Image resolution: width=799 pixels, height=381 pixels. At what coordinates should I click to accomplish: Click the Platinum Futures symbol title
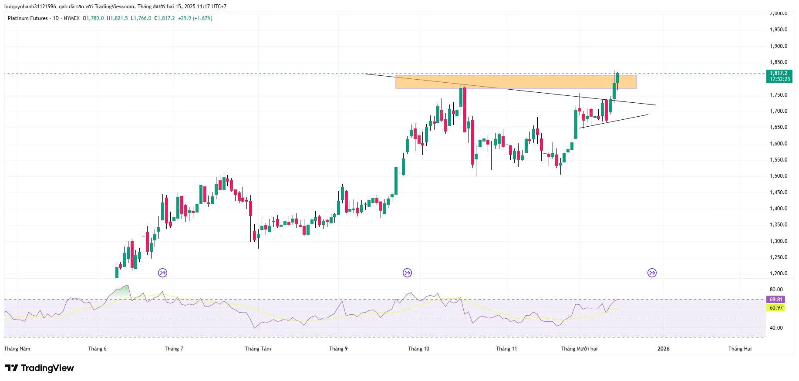click(x=27, y=18)
